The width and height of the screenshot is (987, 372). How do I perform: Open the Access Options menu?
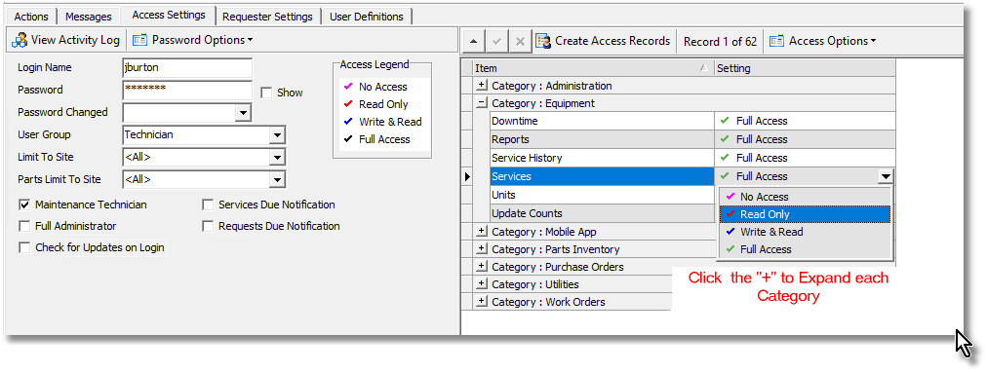822,41
